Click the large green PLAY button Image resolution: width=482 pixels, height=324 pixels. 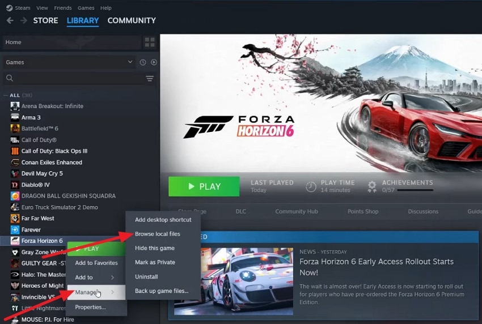click(x=204, y=186)
